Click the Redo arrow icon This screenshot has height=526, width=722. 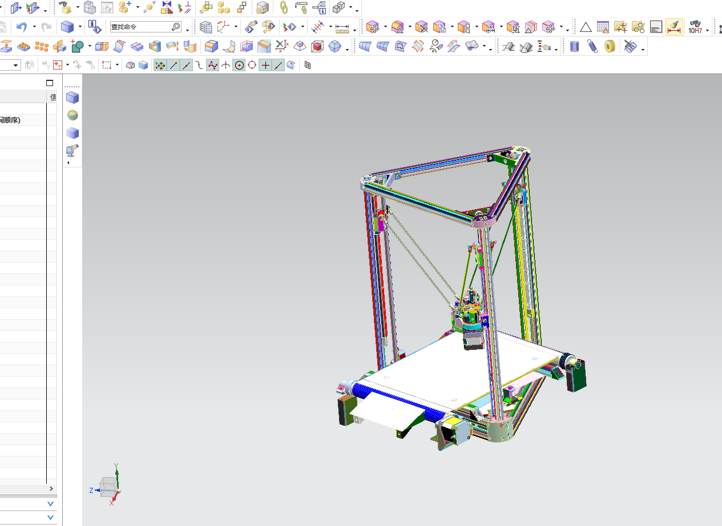(x=47, y=26)
